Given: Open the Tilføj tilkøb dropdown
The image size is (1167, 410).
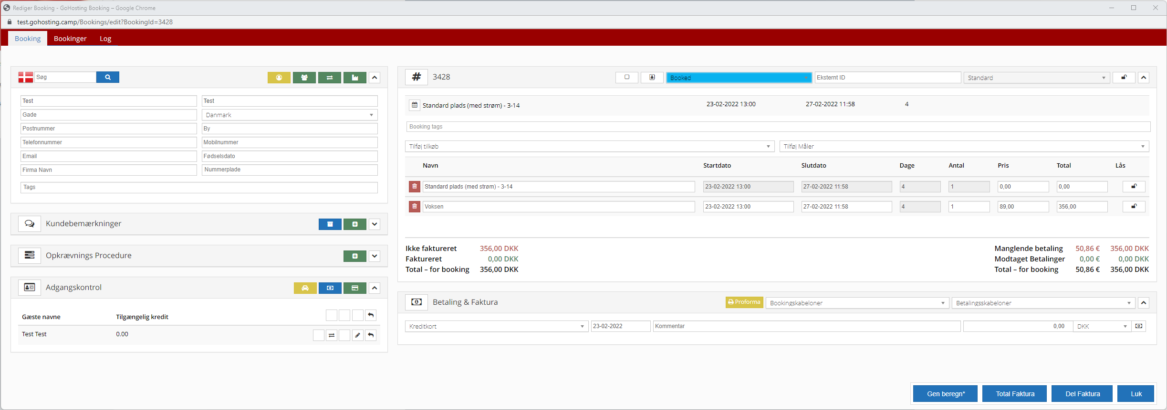Looking at the screenshot, I should 589,146.
